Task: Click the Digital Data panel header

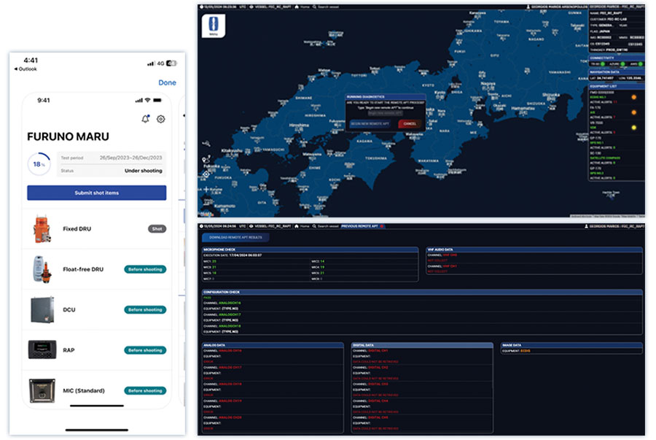Action: [422, 345]
